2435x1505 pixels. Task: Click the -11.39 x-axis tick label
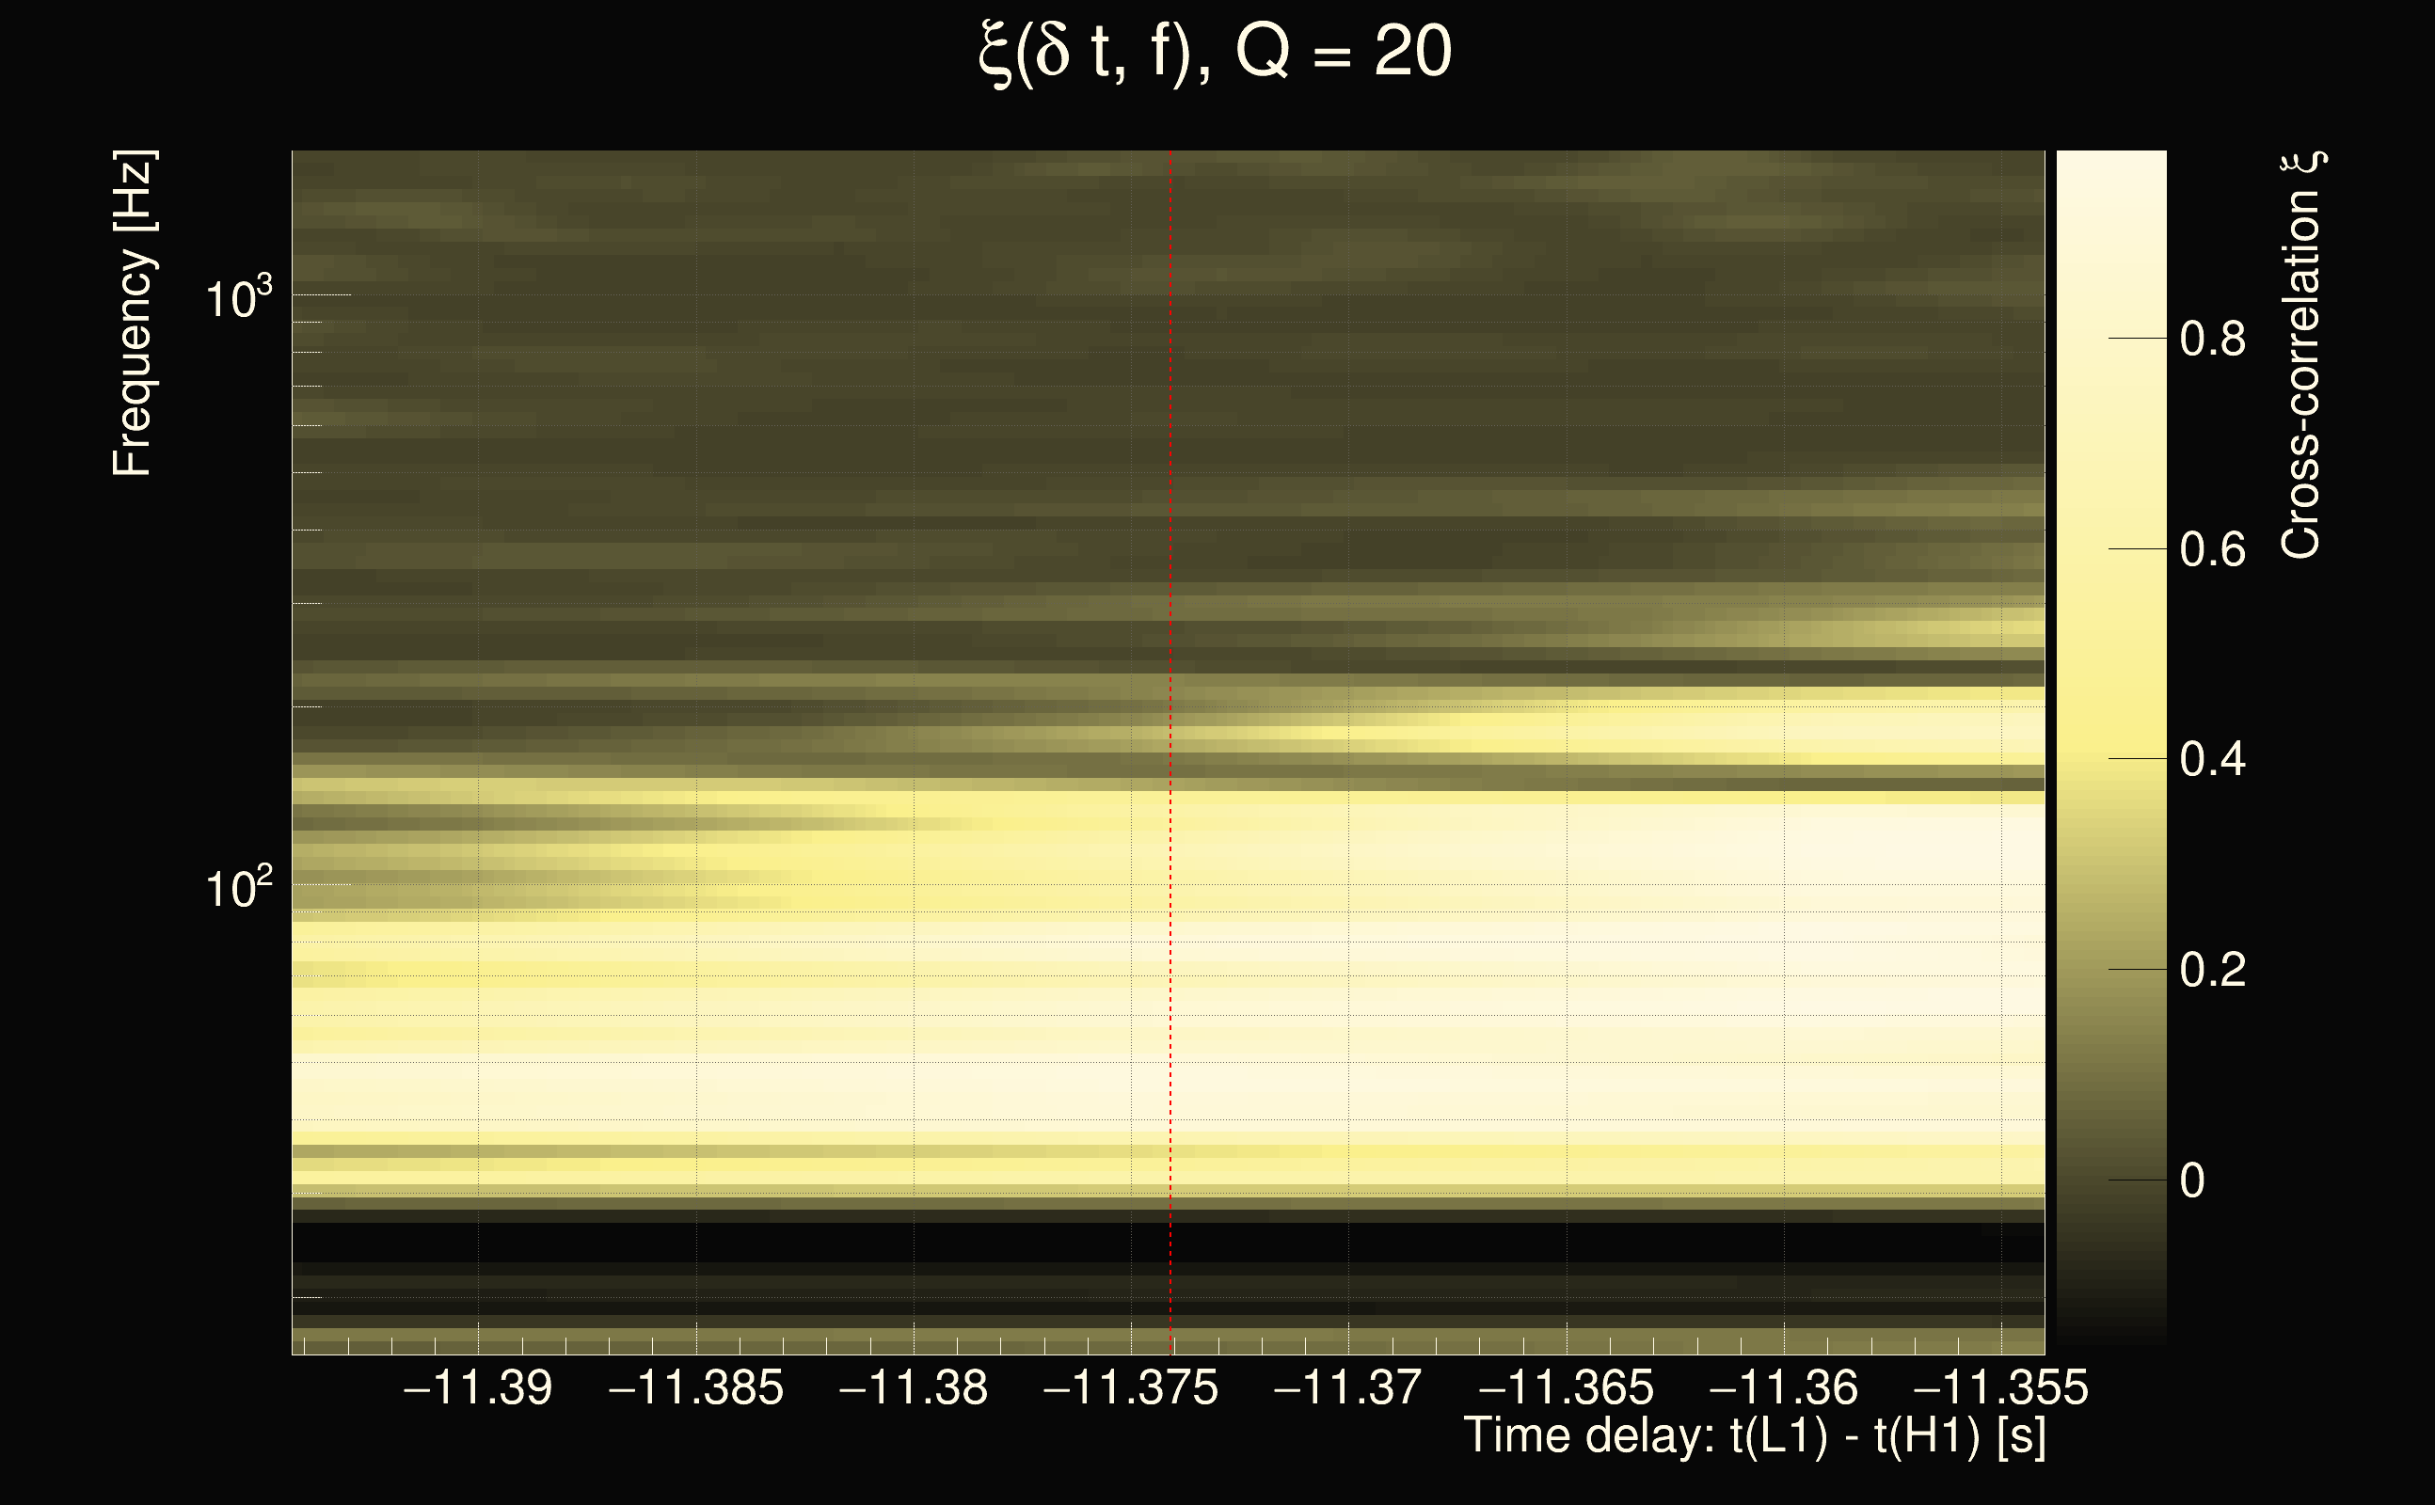click(478, 1387)
